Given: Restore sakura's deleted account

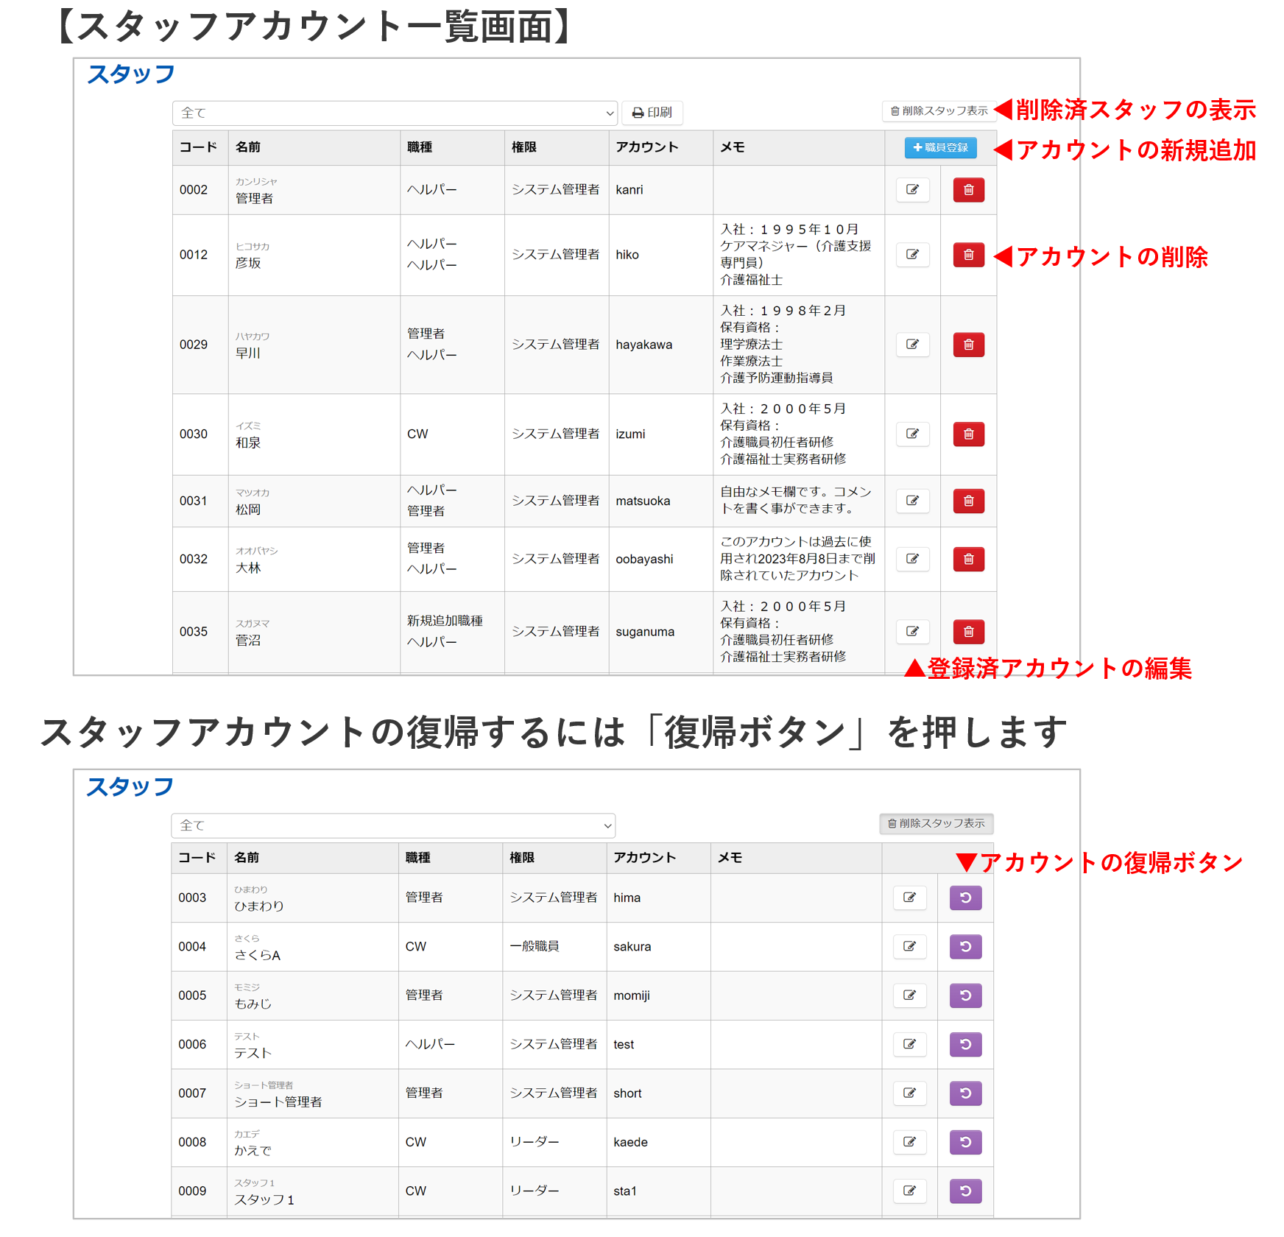Looking at the screenshot, I should 965,947.
